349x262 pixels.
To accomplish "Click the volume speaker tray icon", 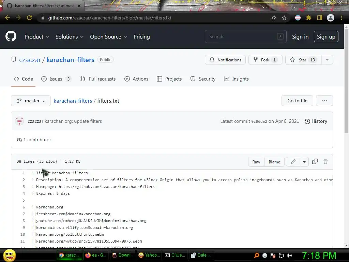I will [x=289, y=256].
